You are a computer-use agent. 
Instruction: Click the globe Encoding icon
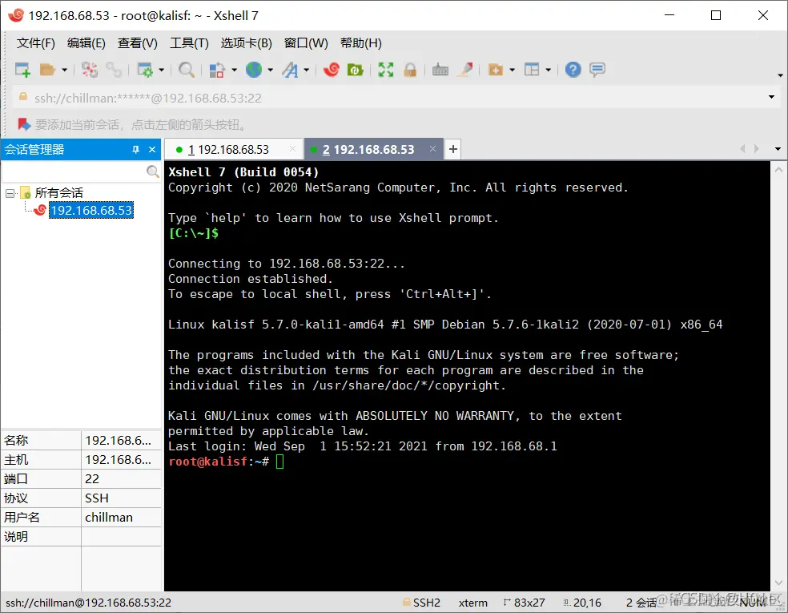254,70
